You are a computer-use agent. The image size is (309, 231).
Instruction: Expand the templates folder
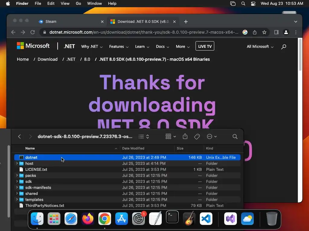point(17,199)
